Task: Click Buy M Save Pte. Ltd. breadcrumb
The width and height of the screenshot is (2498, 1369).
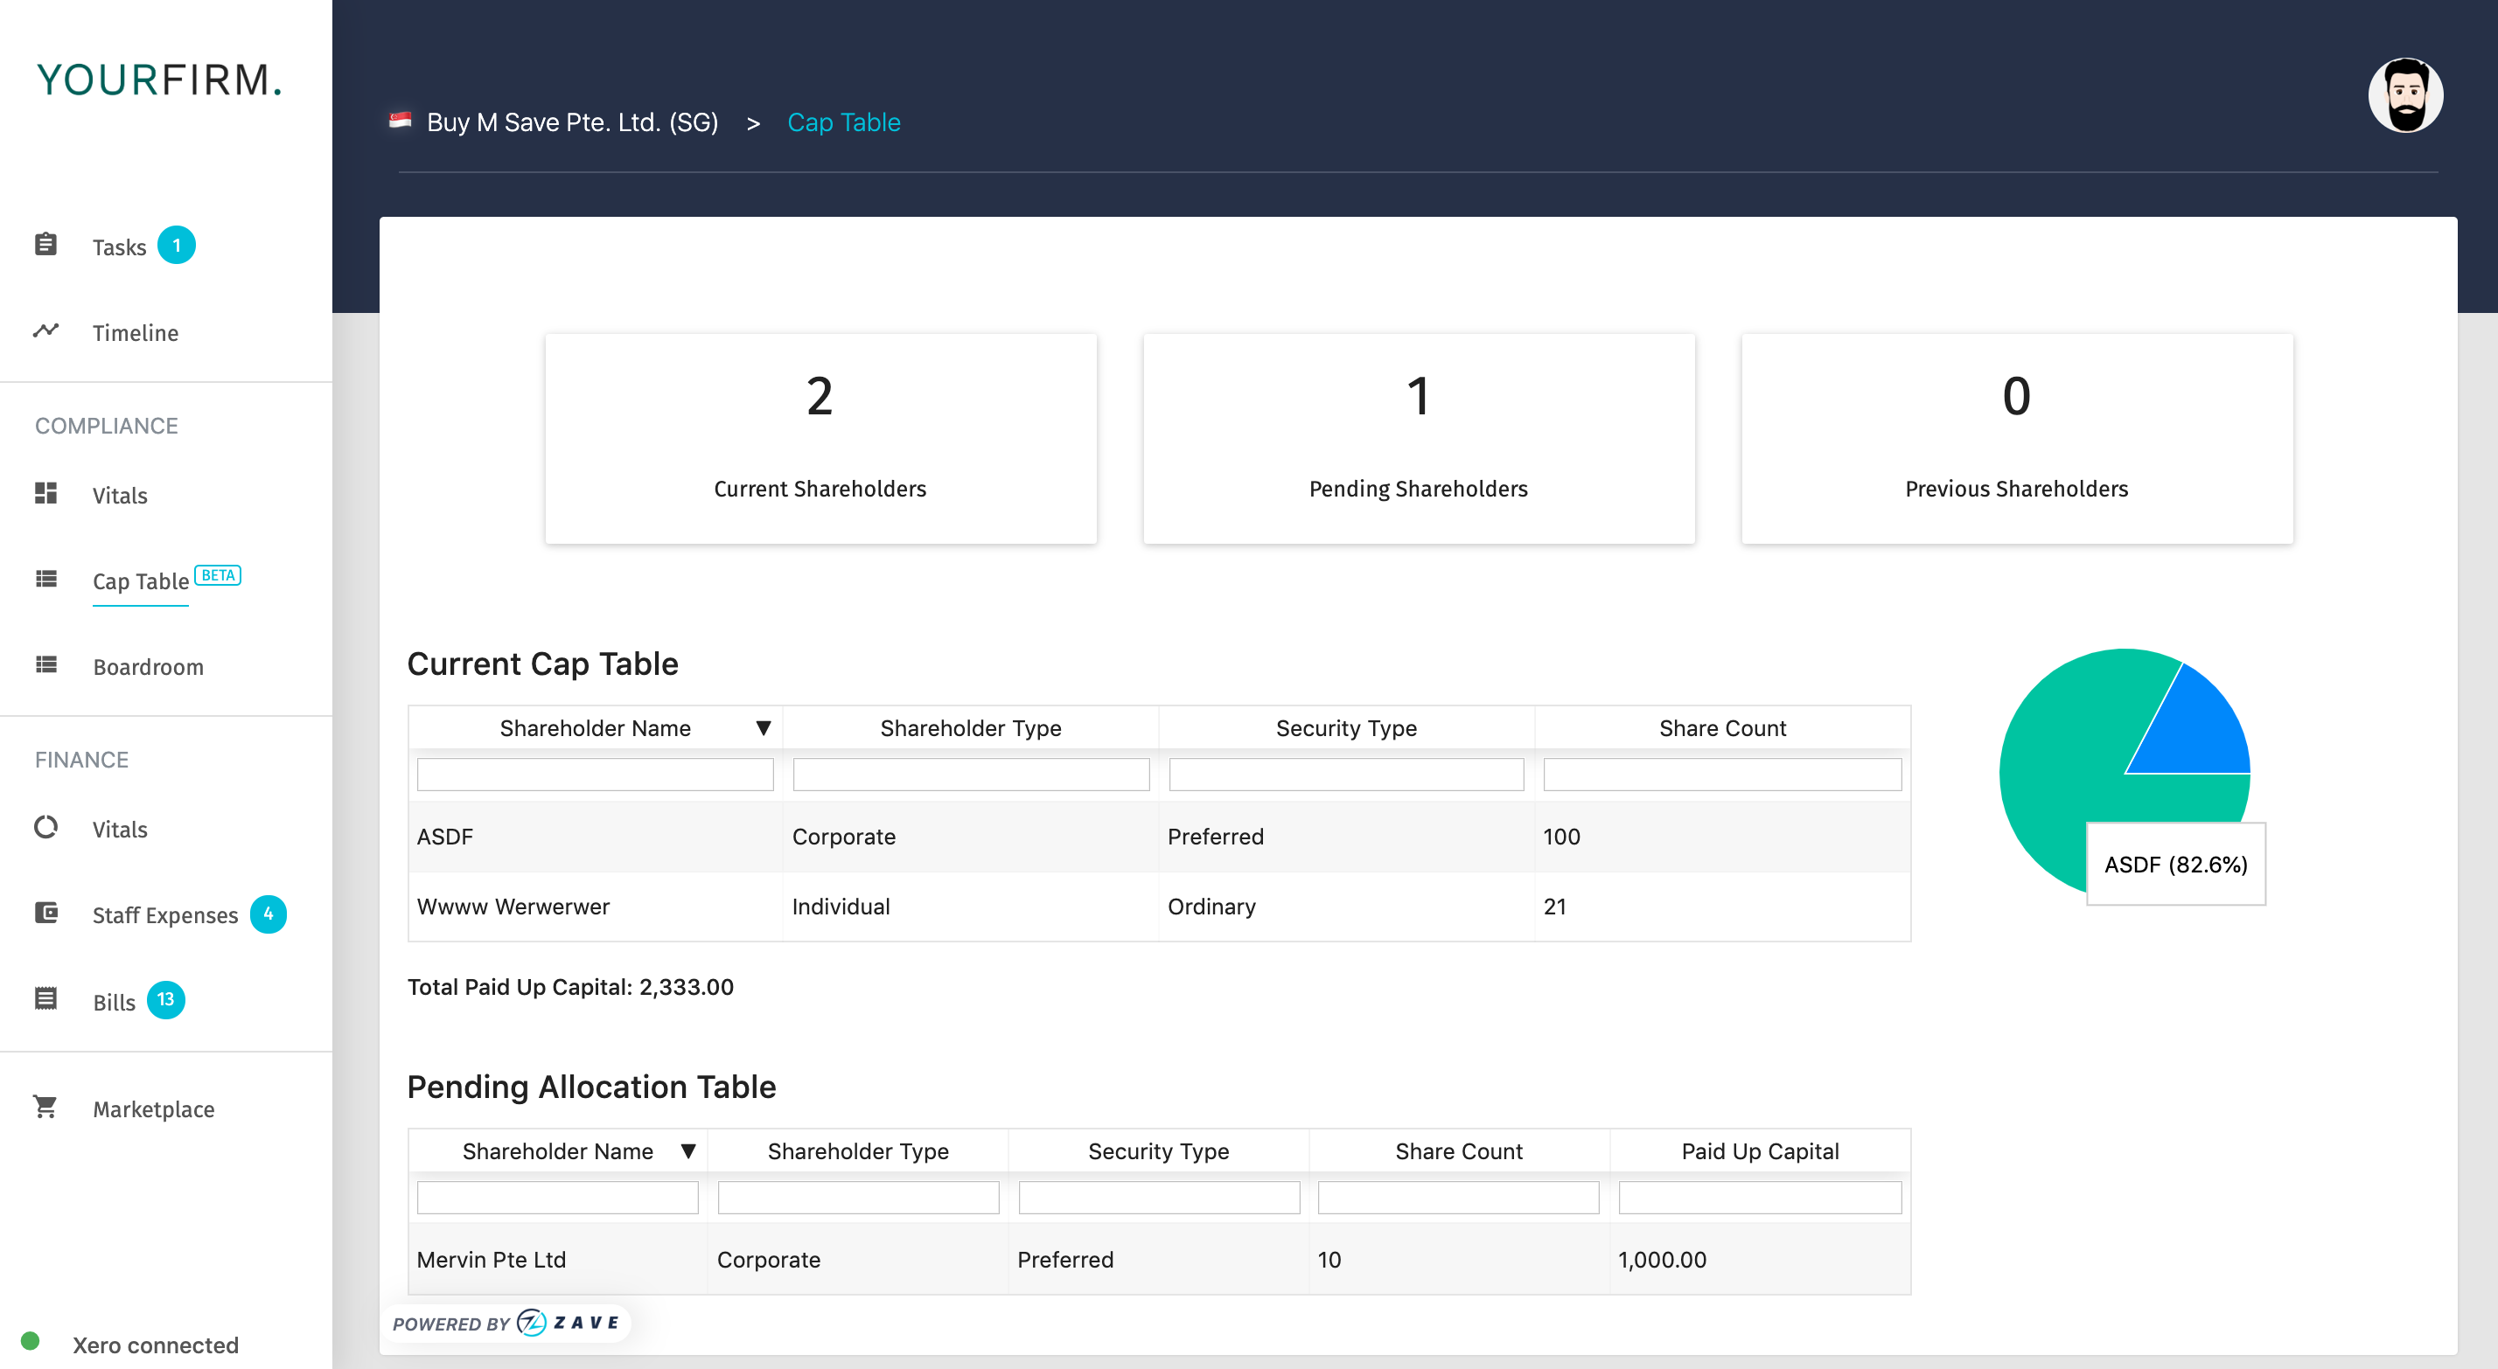Action: pos(572,122)
